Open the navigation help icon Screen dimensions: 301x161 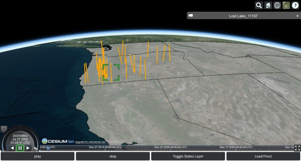tap(295, 5)
